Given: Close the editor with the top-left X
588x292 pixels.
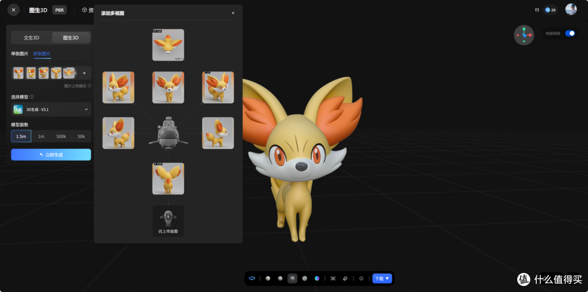Looking at the screenshot, I should coord(14,10).
